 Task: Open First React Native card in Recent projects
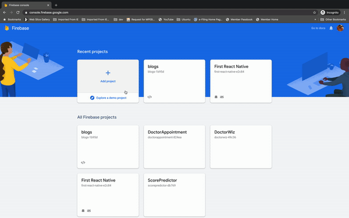pos(241,81)
